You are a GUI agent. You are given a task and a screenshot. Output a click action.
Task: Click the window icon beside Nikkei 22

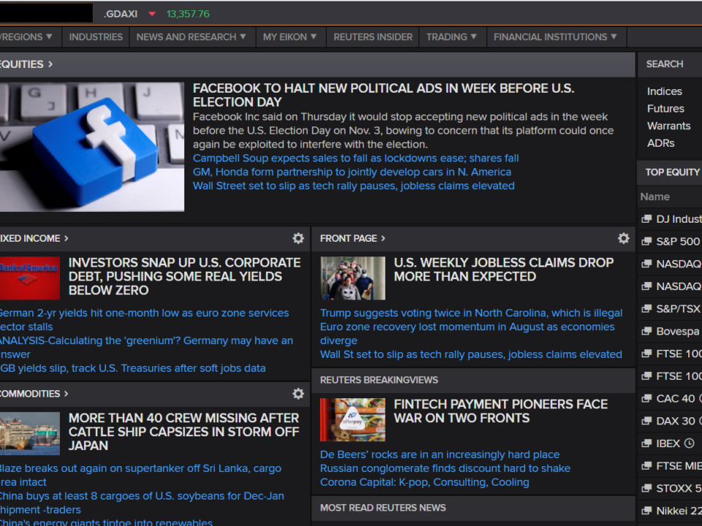click(x=646, y=511)
